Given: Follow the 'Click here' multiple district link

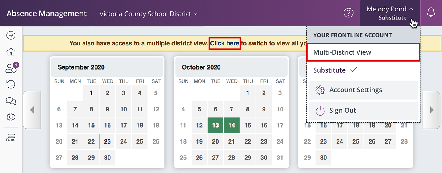Looking at the screenshot, I should (x=225, y=43).
